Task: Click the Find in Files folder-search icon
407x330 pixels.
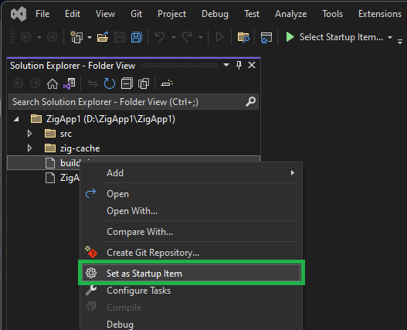Action: pos(243,37)
